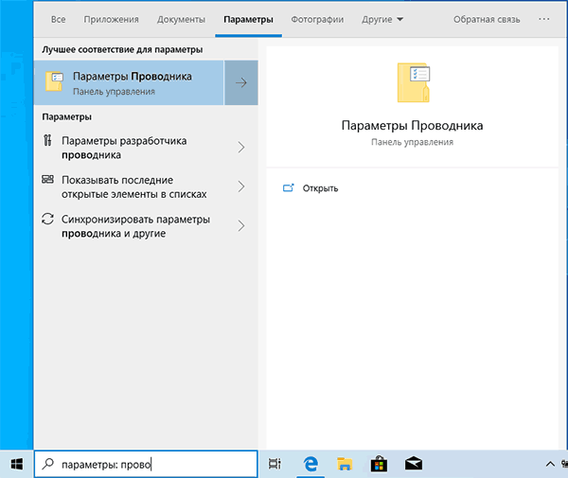Click the open-window icon beside Открыть
This screenshot has height=478, width=568.
289,187
